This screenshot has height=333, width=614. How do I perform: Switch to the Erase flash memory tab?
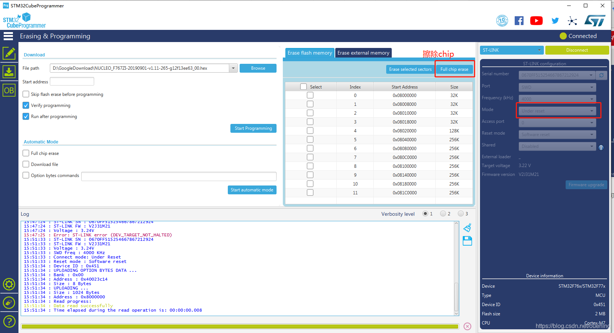[x=310, y=53]
